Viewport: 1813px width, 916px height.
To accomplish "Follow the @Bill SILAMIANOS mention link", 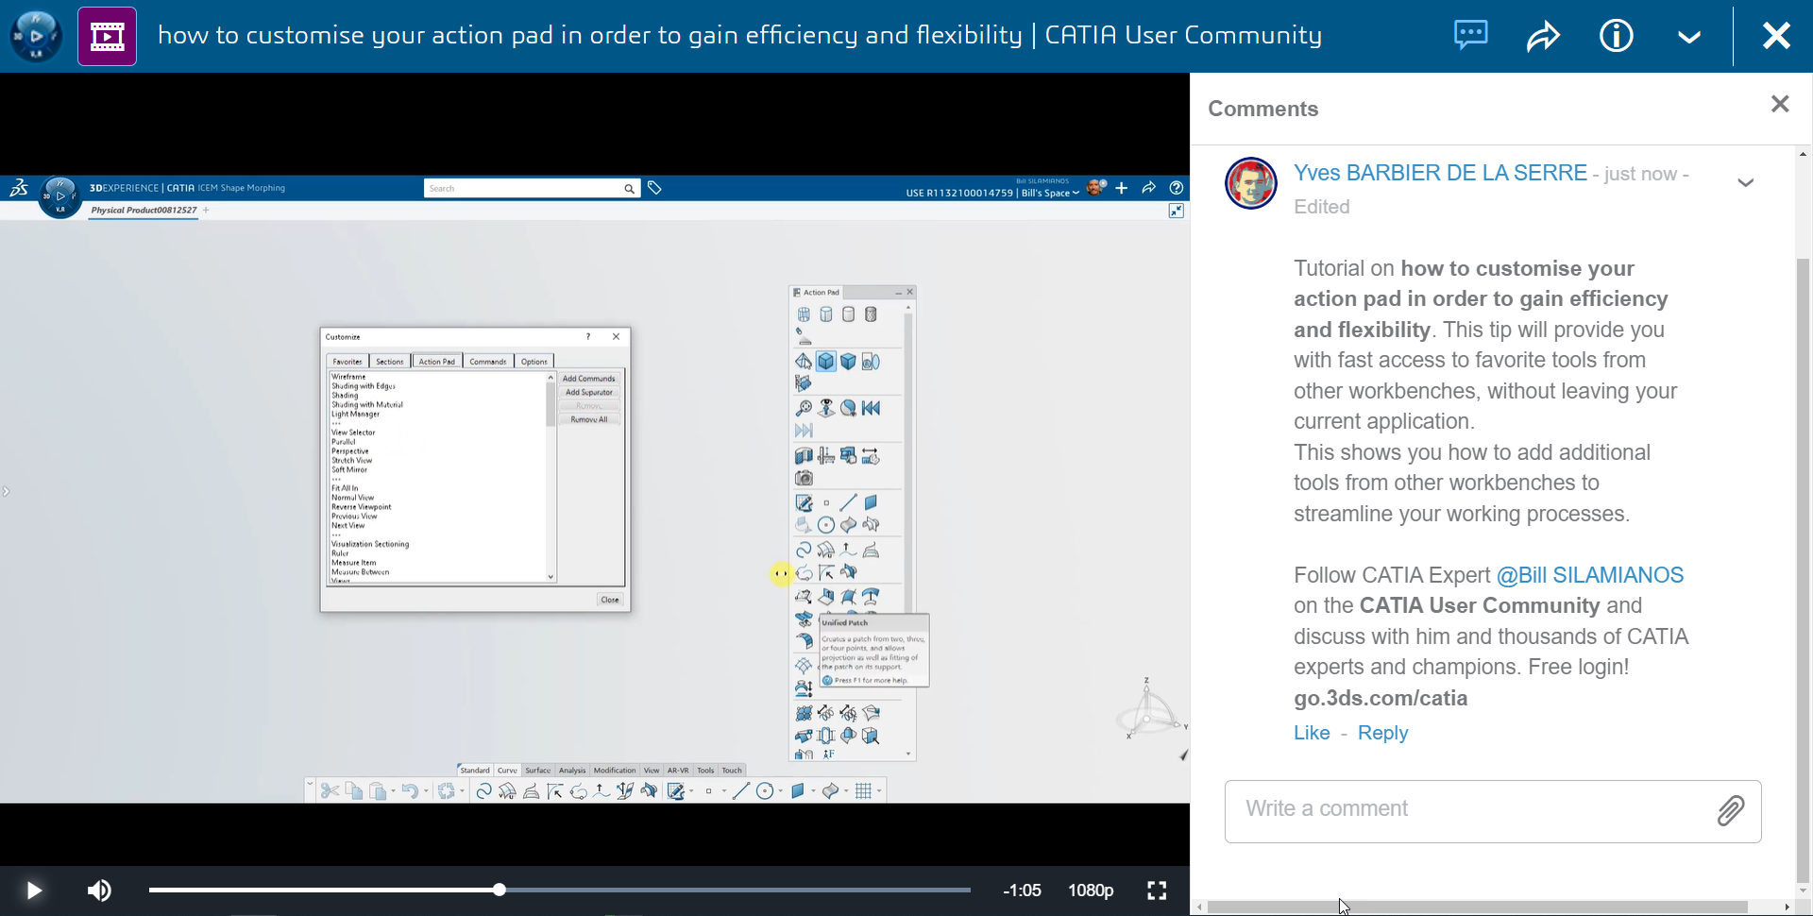I will [1590, 575].
